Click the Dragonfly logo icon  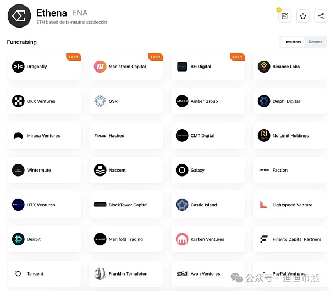(x=18, y=67)
